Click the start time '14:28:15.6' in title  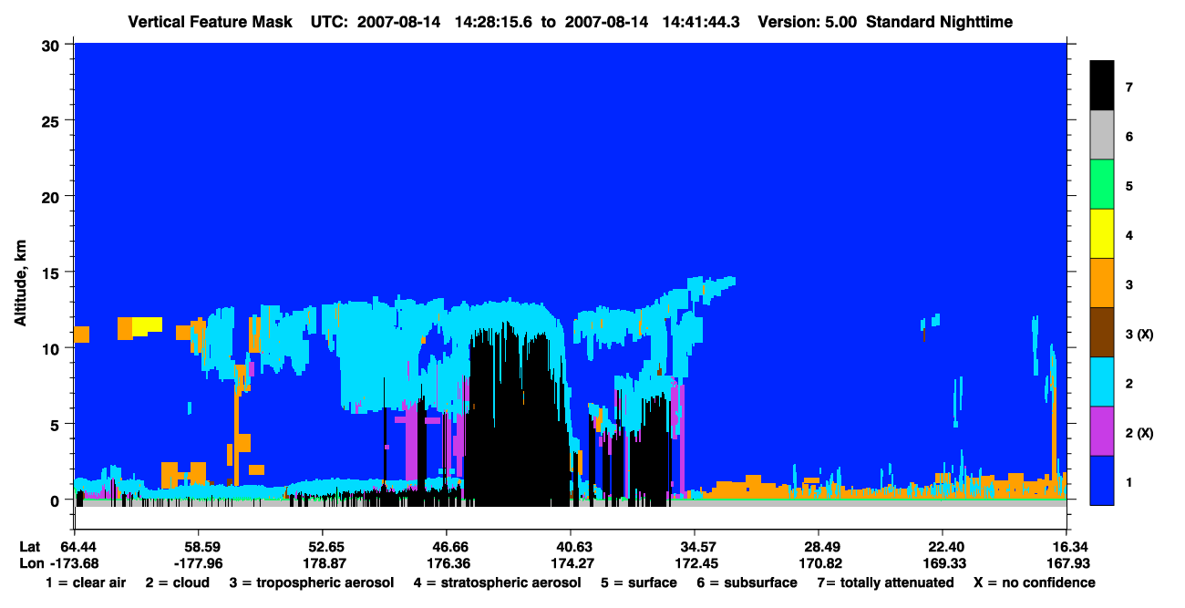tap(493, 21)
